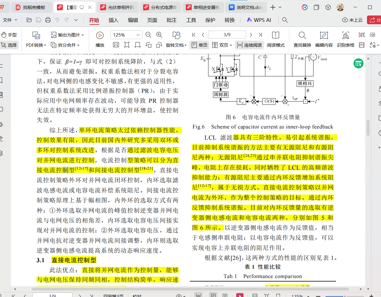Expand the PDF转换 dropdown
The image size is (381, 297).
(36, 45)
